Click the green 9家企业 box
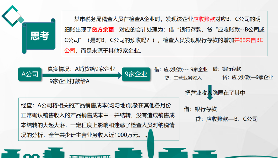278x158 pixels. 136,74
